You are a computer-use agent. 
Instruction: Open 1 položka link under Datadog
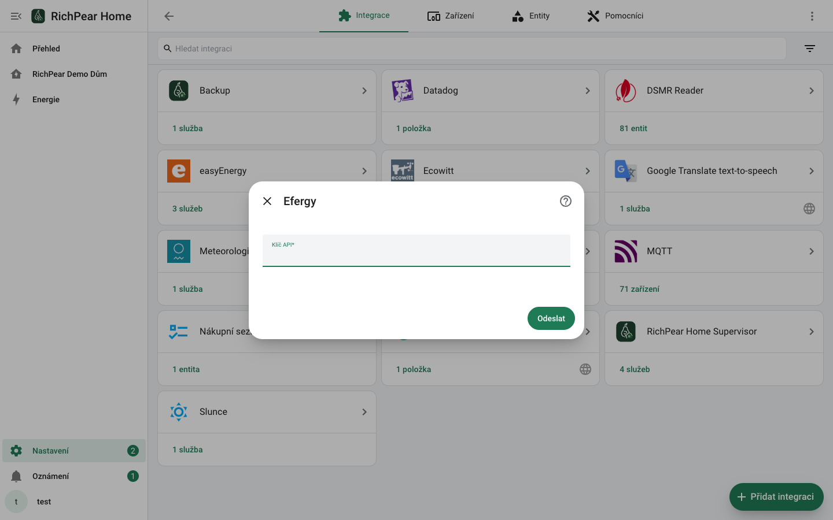click(x=414, y=128)
